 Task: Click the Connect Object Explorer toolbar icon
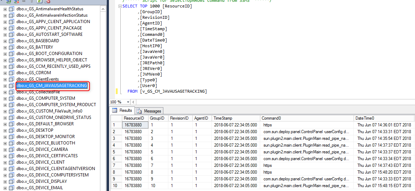coord(8,1)
